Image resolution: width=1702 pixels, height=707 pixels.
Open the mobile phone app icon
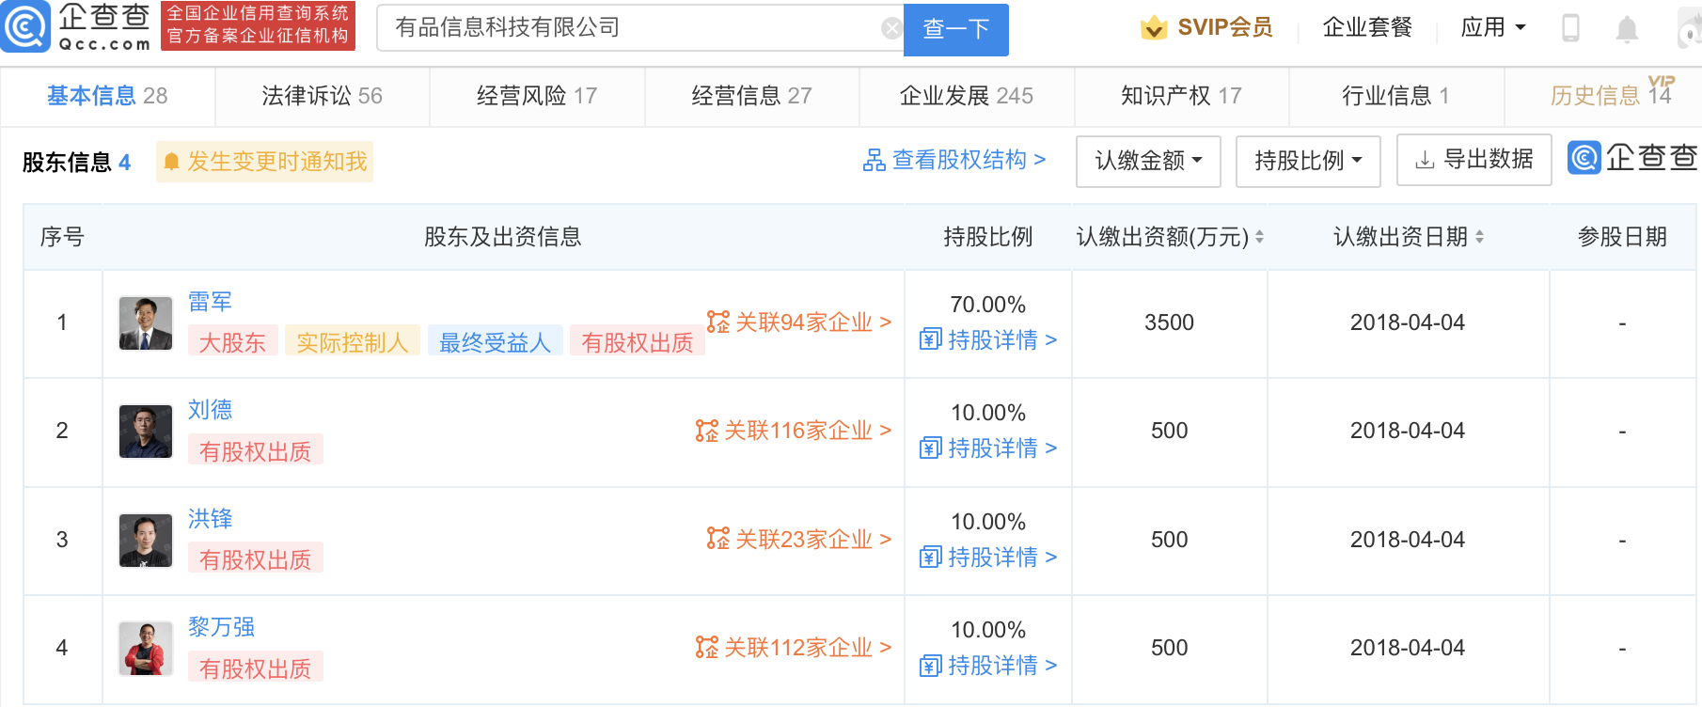[1570, 28]
